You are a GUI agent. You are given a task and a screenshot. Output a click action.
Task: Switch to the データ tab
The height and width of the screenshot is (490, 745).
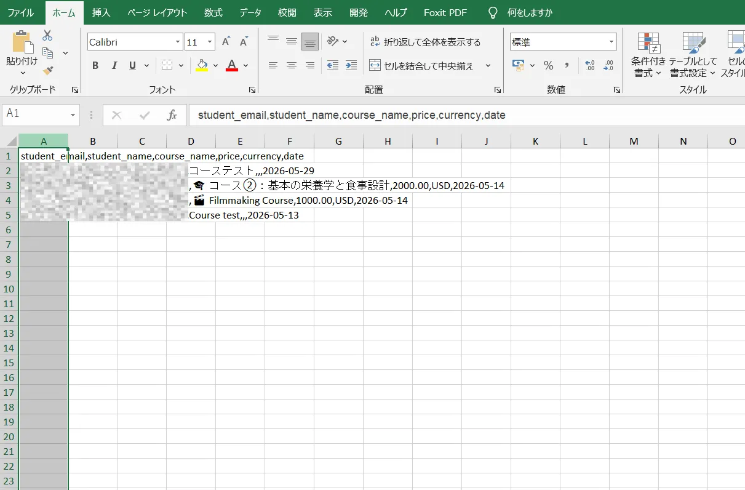(250, 12)
